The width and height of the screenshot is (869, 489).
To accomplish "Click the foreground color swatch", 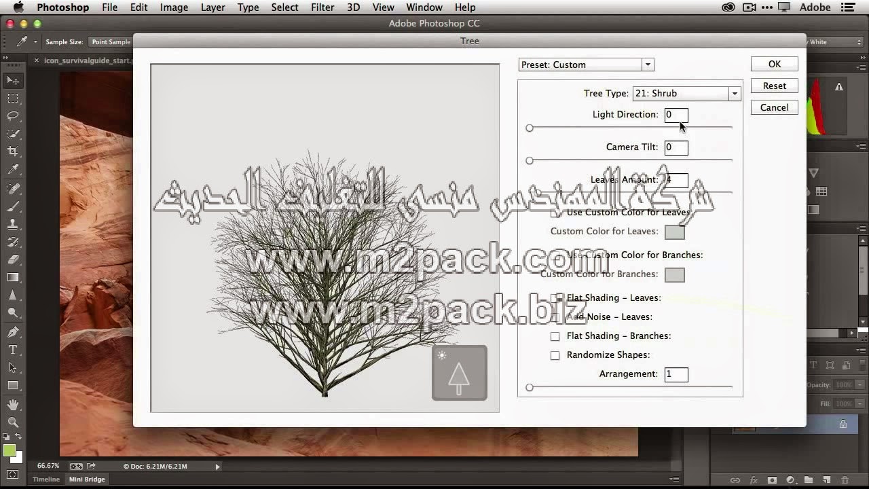I will [9, 450].
